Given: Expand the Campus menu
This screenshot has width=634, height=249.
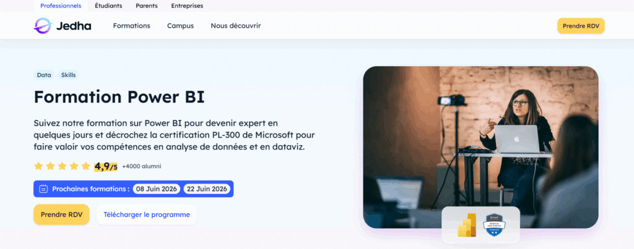Looking at the screenshot, I should pos(180,26).
